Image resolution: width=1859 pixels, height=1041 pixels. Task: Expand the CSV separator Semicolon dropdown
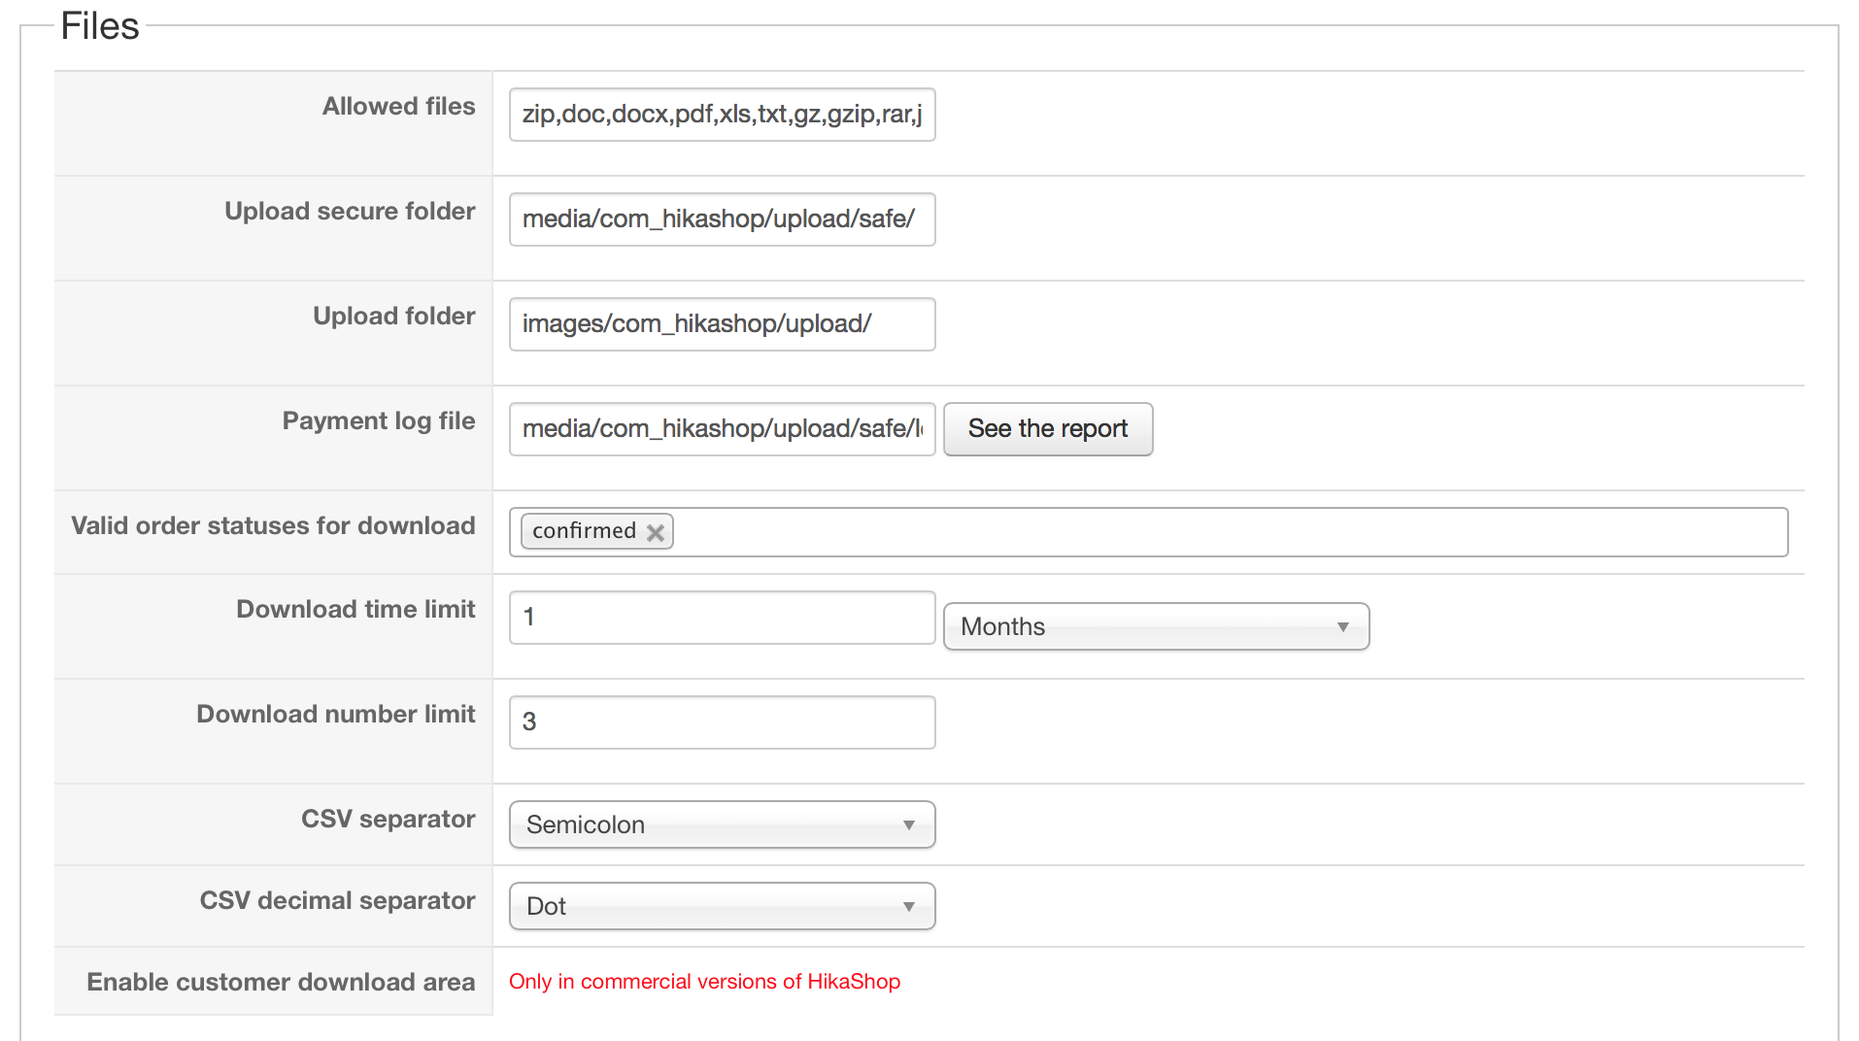tap(721, 824)
